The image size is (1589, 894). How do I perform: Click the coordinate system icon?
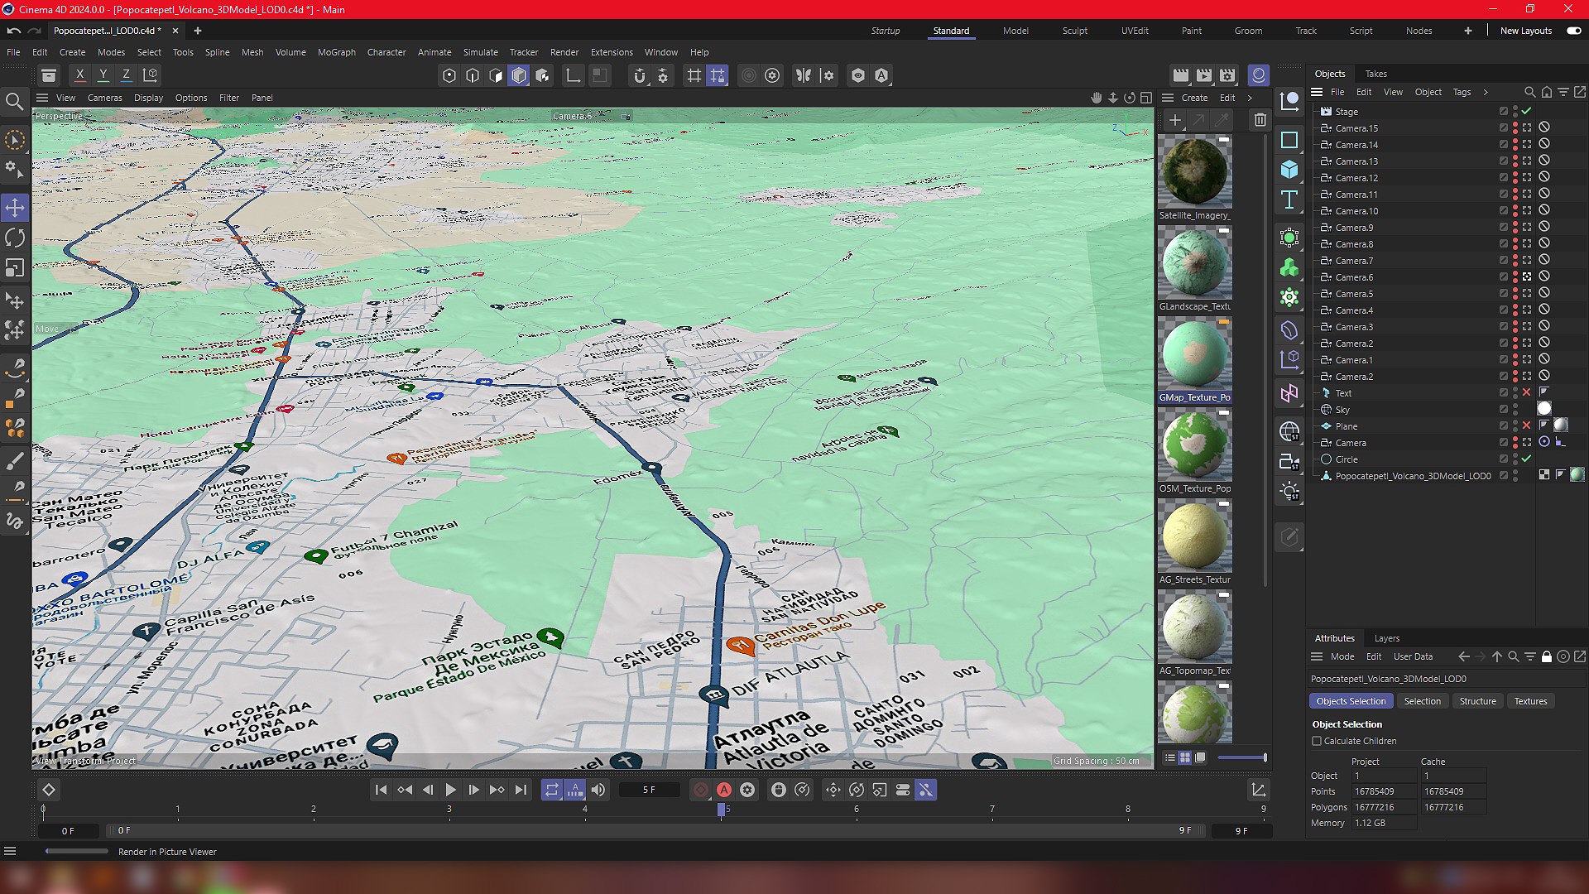point(151,75)
